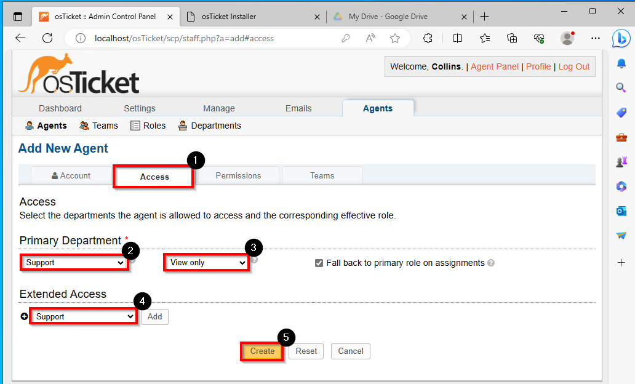Click the osTicket kangaroo logo

tap(79, 74)
